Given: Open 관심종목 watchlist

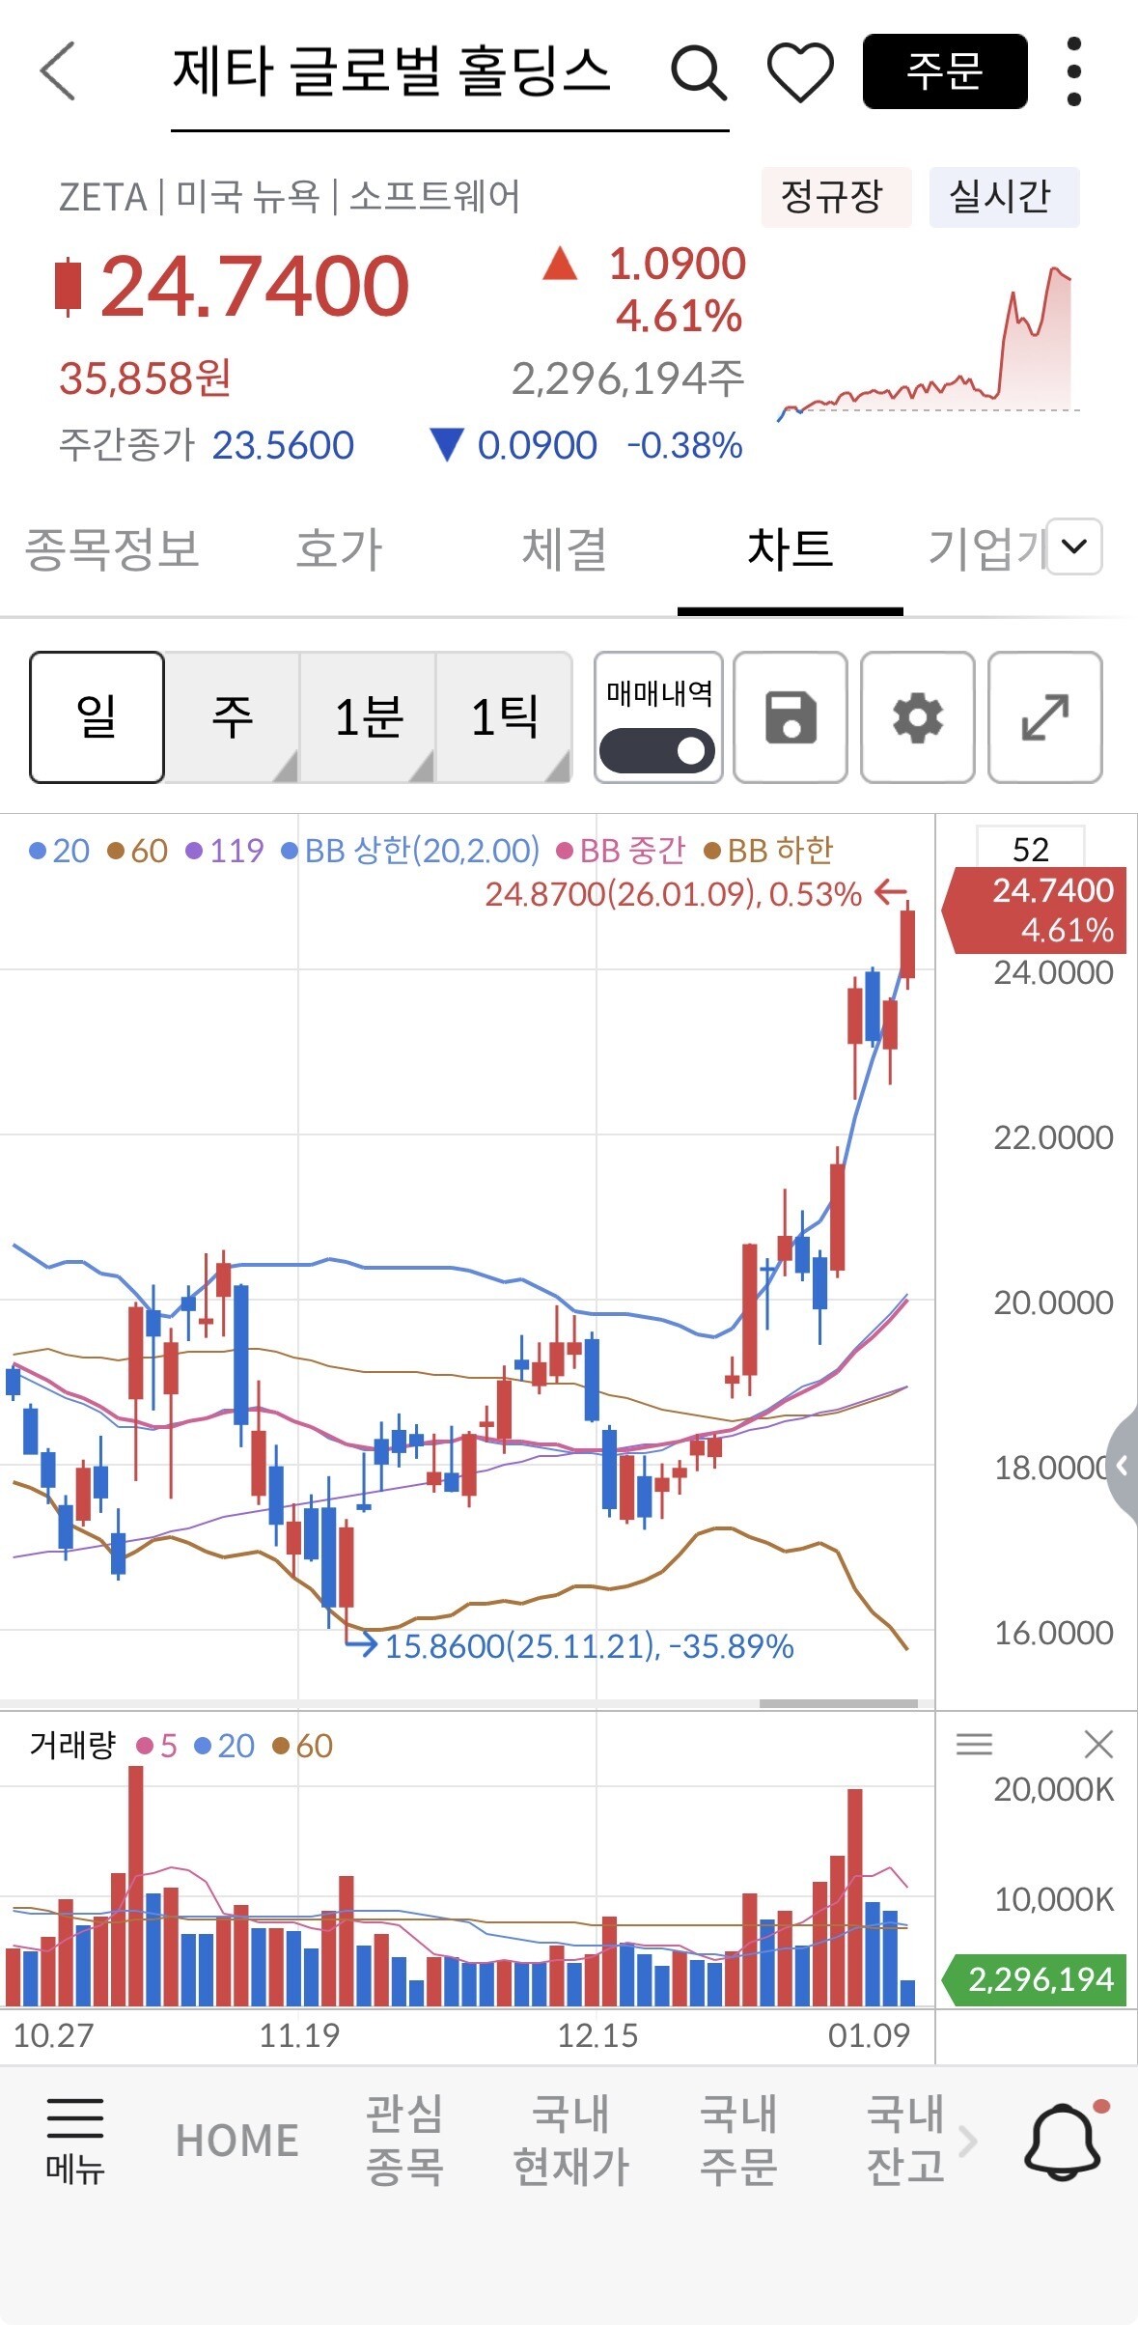Looking at the screenshot, I should click(x=404, y=2140).
